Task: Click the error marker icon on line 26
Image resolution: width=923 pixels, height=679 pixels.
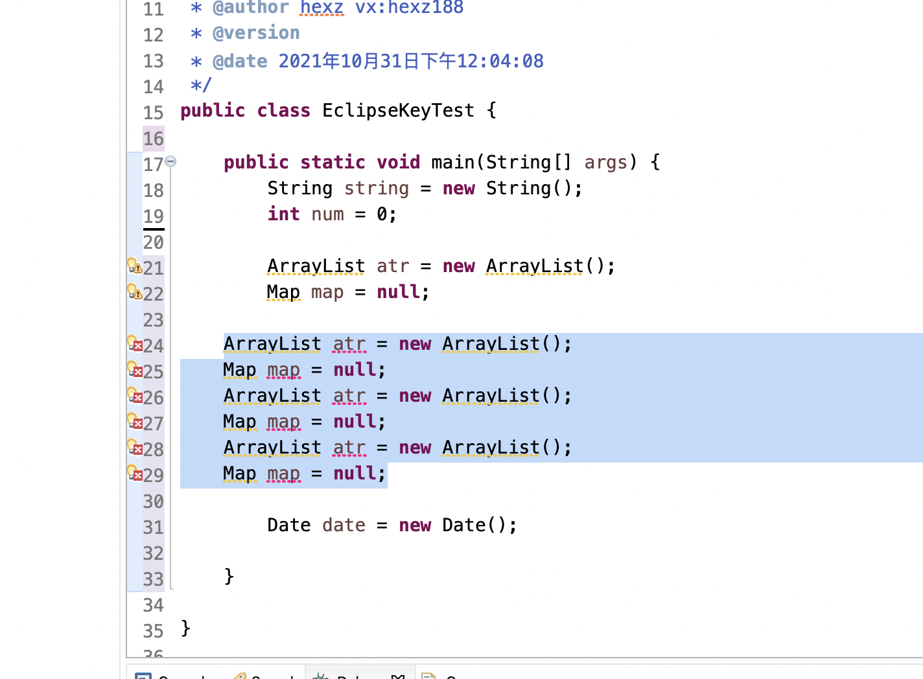Action: [134, 396]
